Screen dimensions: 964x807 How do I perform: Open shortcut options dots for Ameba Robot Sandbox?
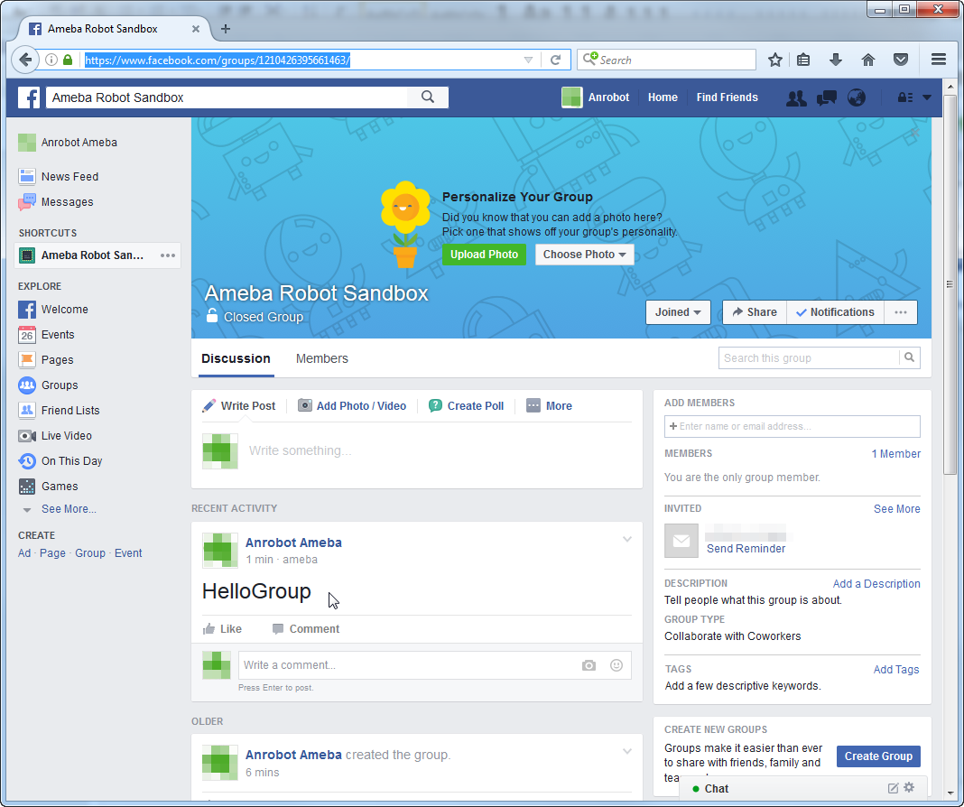click(x=168, y=255)
